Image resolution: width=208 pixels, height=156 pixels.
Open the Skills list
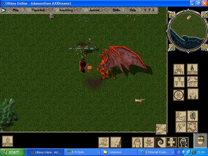click(x=116, y=10)
